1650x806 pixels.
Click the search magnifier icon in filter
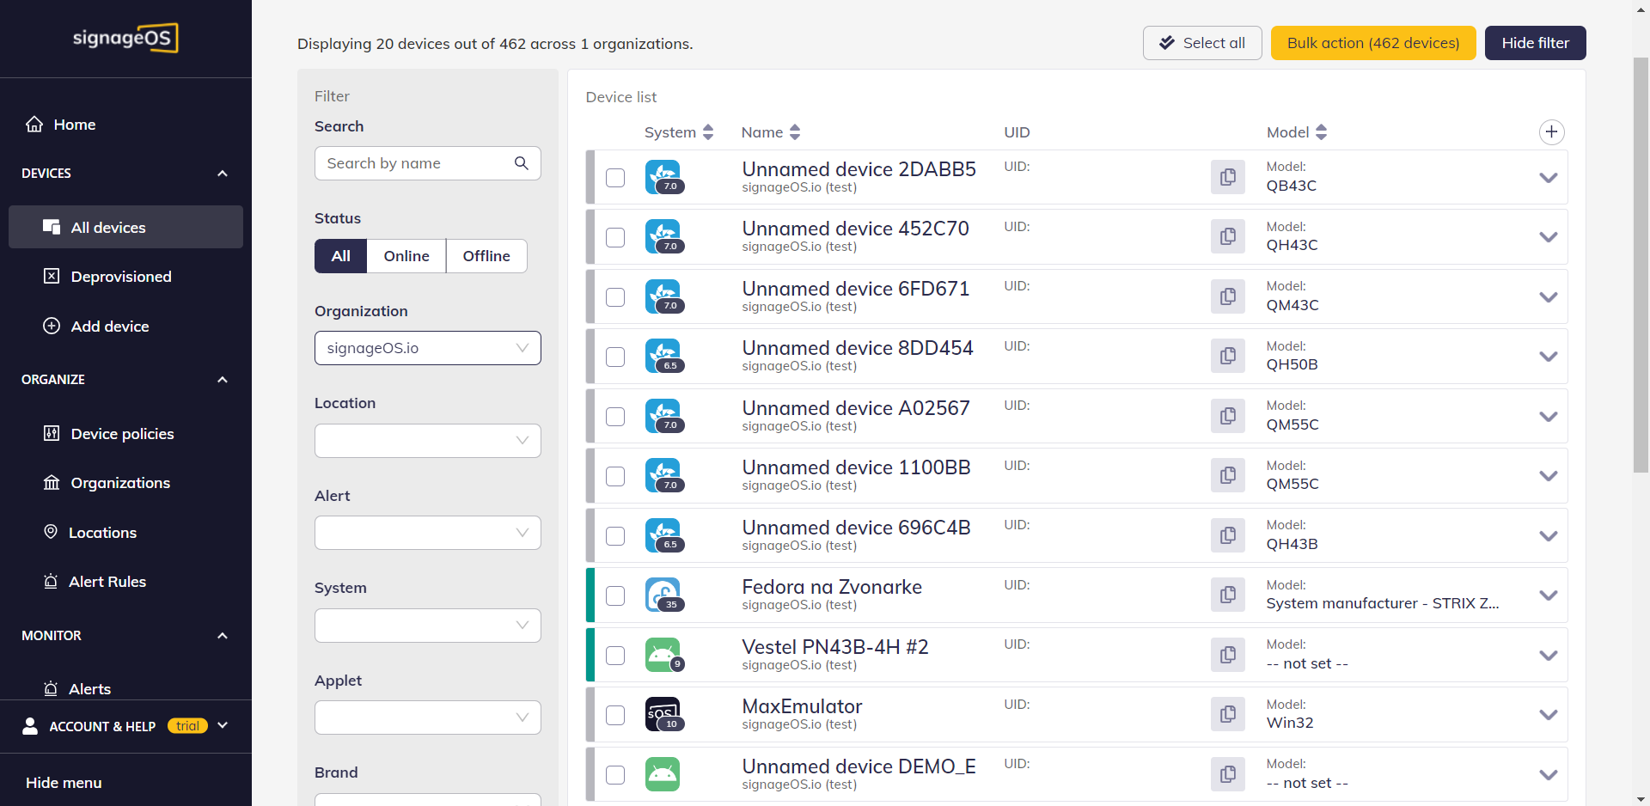point(521,163)
